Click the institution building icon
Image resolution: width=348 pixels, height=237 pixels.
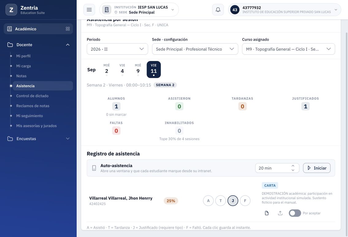106,10
